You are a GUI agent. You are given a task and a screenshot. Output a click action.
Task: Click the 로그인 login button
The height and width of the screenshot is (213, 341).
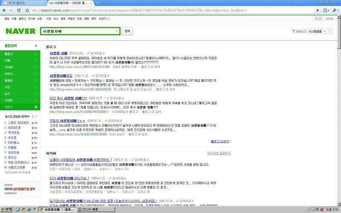[x=318, y=18]
